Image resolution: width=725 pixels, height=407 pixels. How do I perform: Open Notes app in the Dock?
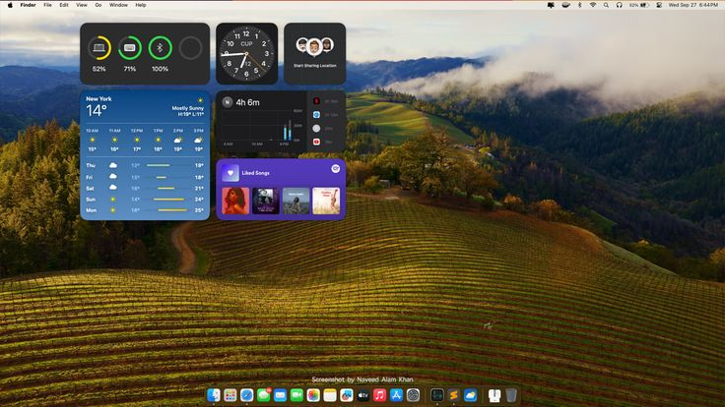pyautogui.click(x=330, y=395)
